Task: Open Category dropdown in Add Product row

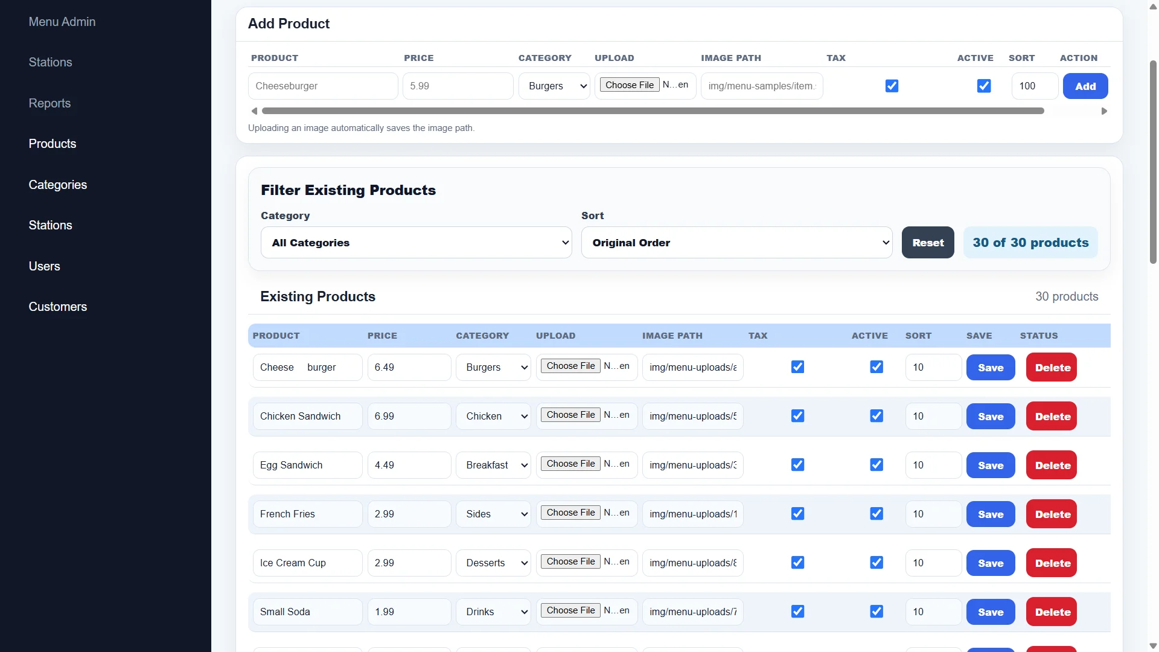Action: (x=554, y=86)
